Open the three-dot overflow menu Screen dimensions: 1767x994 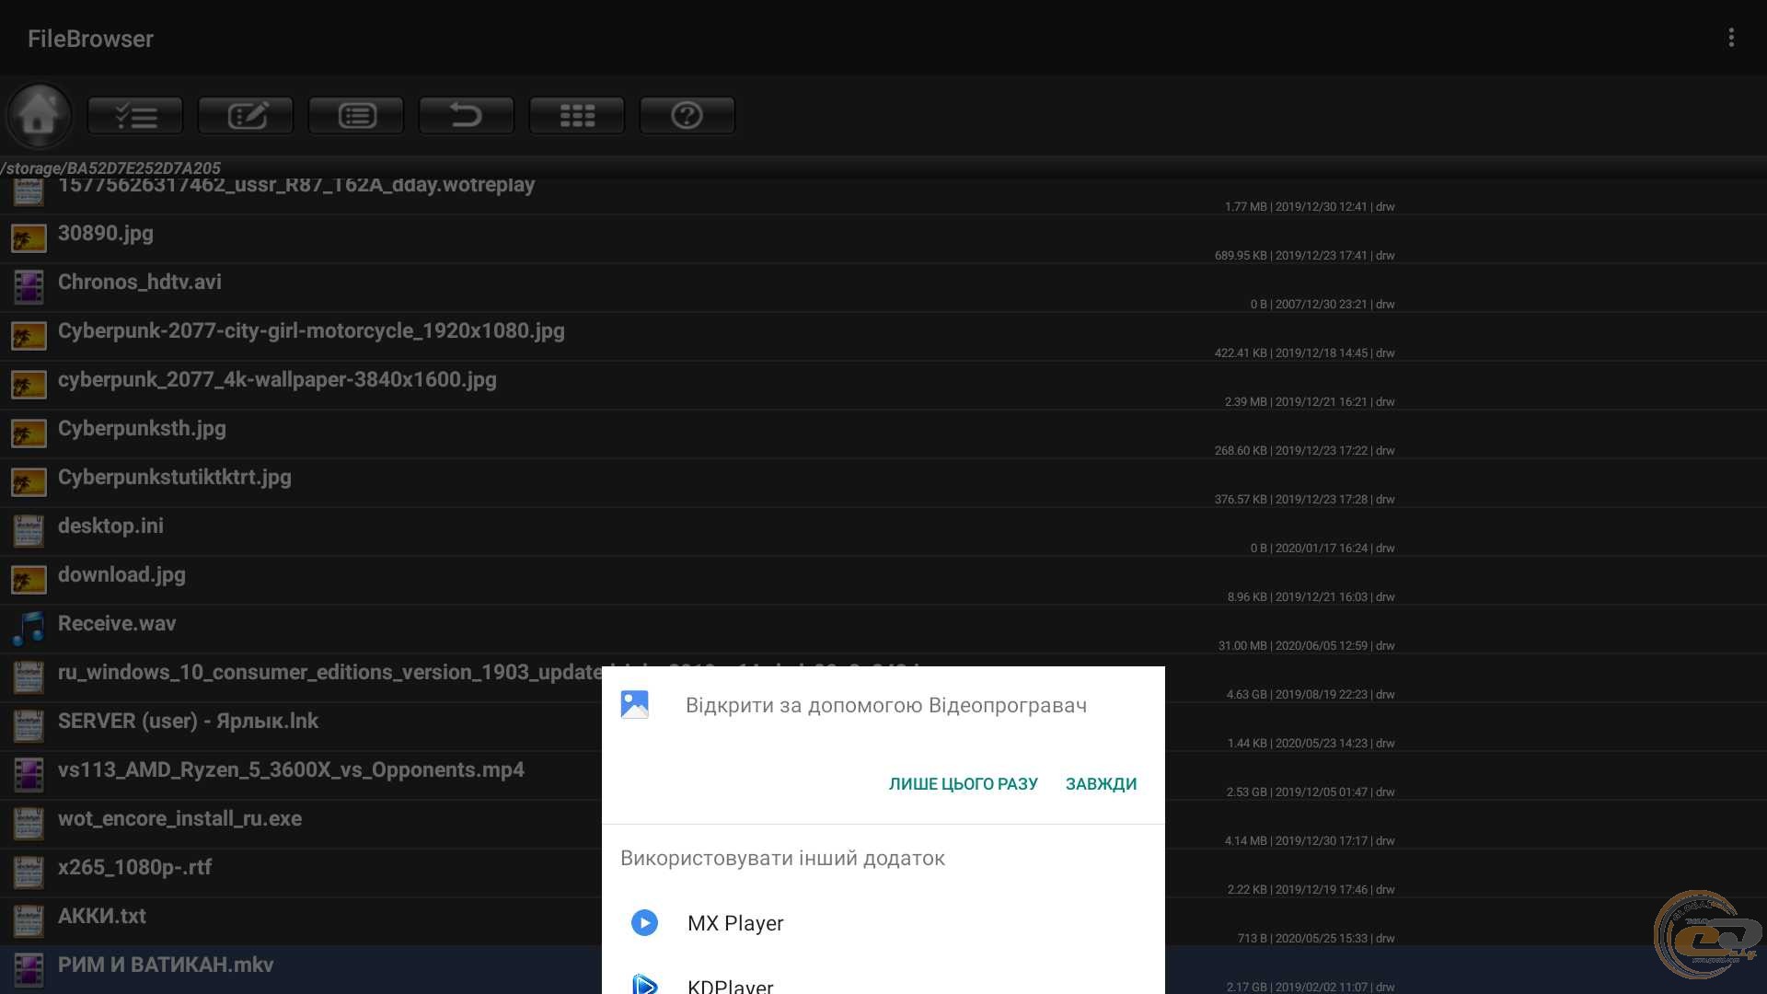click(x=1731, y=38)
